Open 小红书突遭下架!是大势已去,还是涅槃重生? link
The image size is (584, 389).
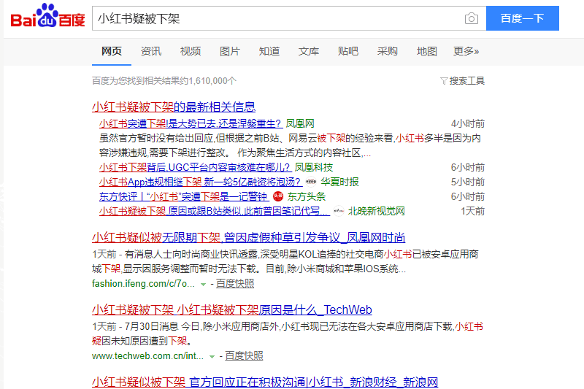coord(191,123)
